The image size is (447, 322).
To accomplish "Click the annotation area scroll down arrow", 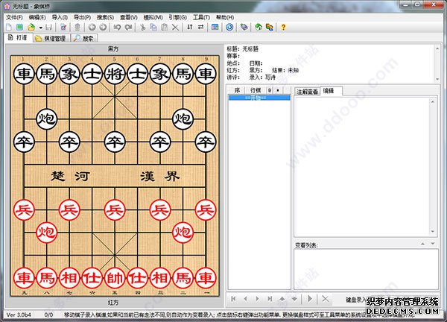I will tap(433, 231).
